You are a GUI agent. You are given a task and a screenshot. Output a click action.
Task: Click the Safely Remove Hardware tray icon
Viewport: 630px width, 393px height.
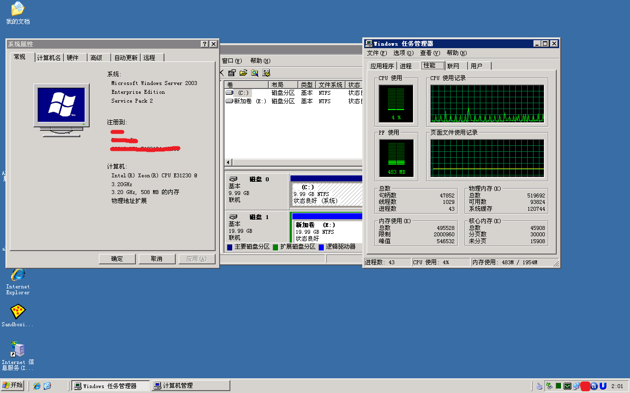click(549, 386)
